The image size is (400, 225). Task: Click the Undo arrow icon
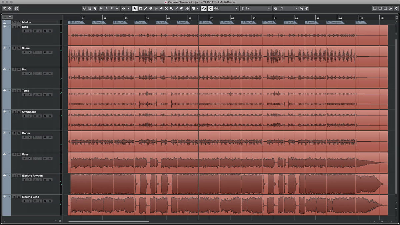click(x=5, y=8)
